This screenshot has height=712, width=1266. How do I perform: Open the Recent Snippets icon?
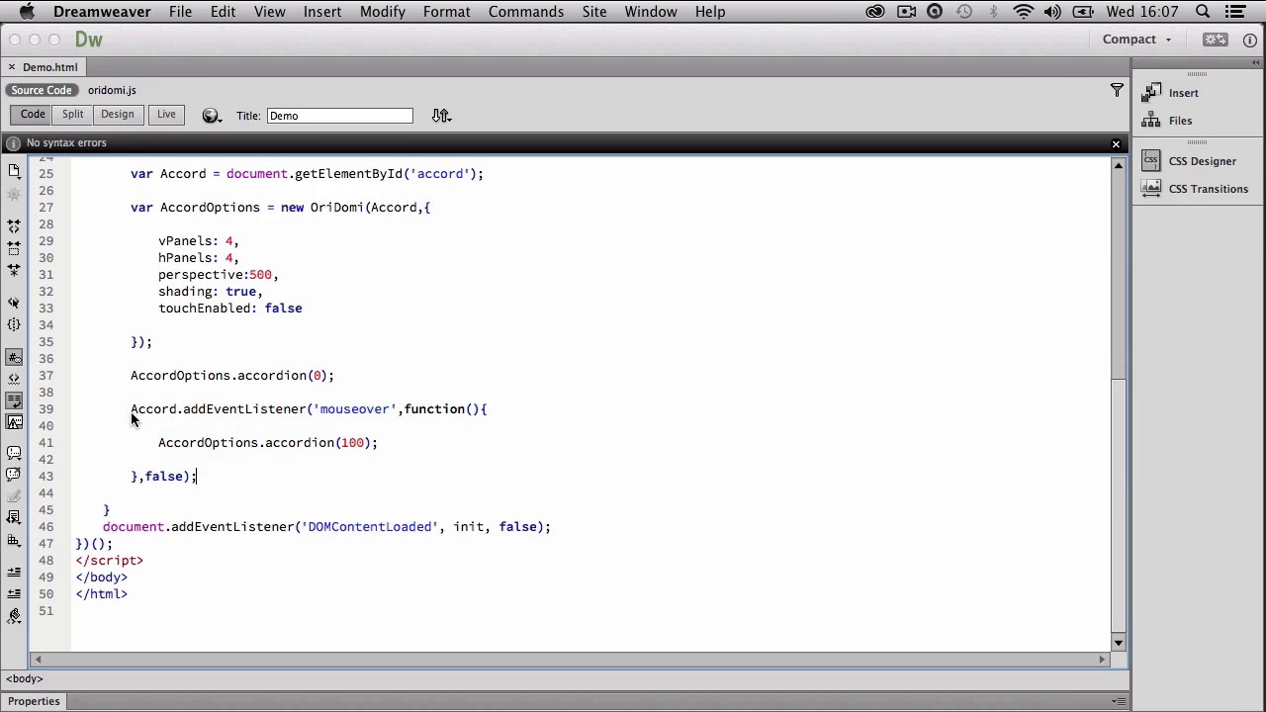14,519
